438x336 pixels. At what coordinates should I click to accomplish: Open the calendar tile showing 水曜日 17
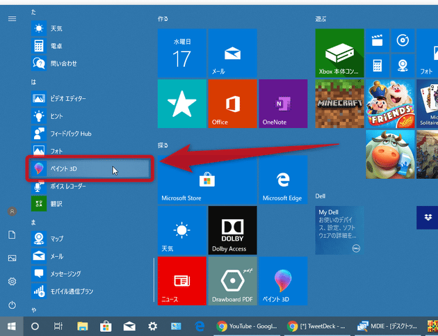[x=182, y=53]
